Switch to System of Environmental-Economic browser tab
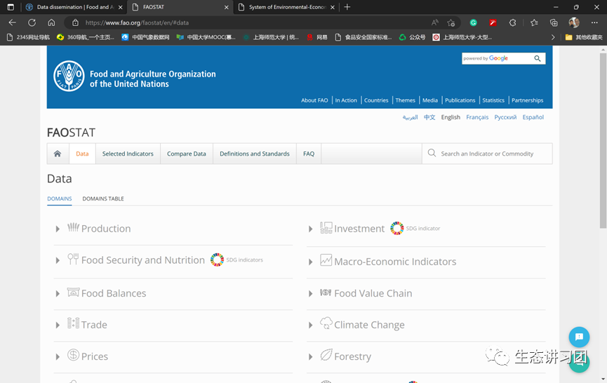The width and height of the screenshot is (607, 383). tap(286, 7)
